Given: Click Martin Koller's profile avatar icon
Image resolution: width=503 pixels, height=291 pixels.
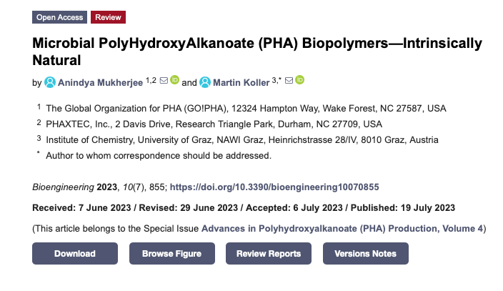Looking at the screenshot, I should click(206, 82).
